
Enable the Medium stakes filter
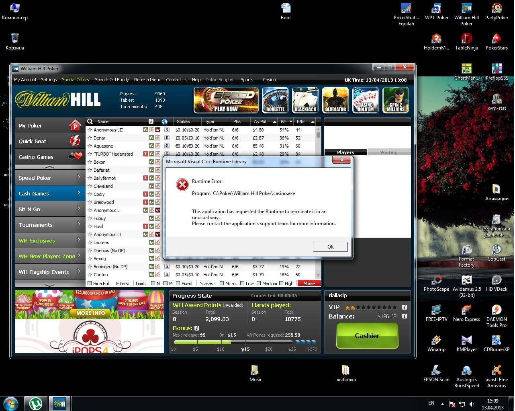click(259, 284)
